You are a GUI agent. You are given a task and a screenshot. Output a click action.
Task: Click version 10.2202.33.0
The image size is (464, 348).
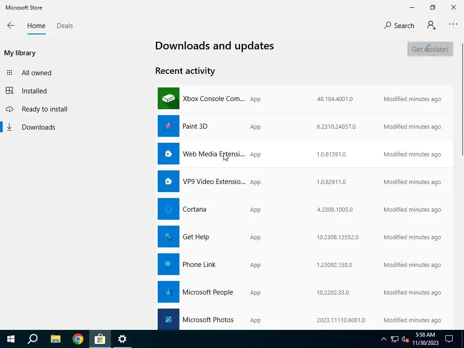click(x=333, y=293)
